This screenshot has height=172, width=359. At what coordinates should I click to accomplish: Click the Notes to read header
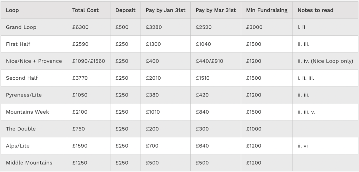(x=315, y=10)
